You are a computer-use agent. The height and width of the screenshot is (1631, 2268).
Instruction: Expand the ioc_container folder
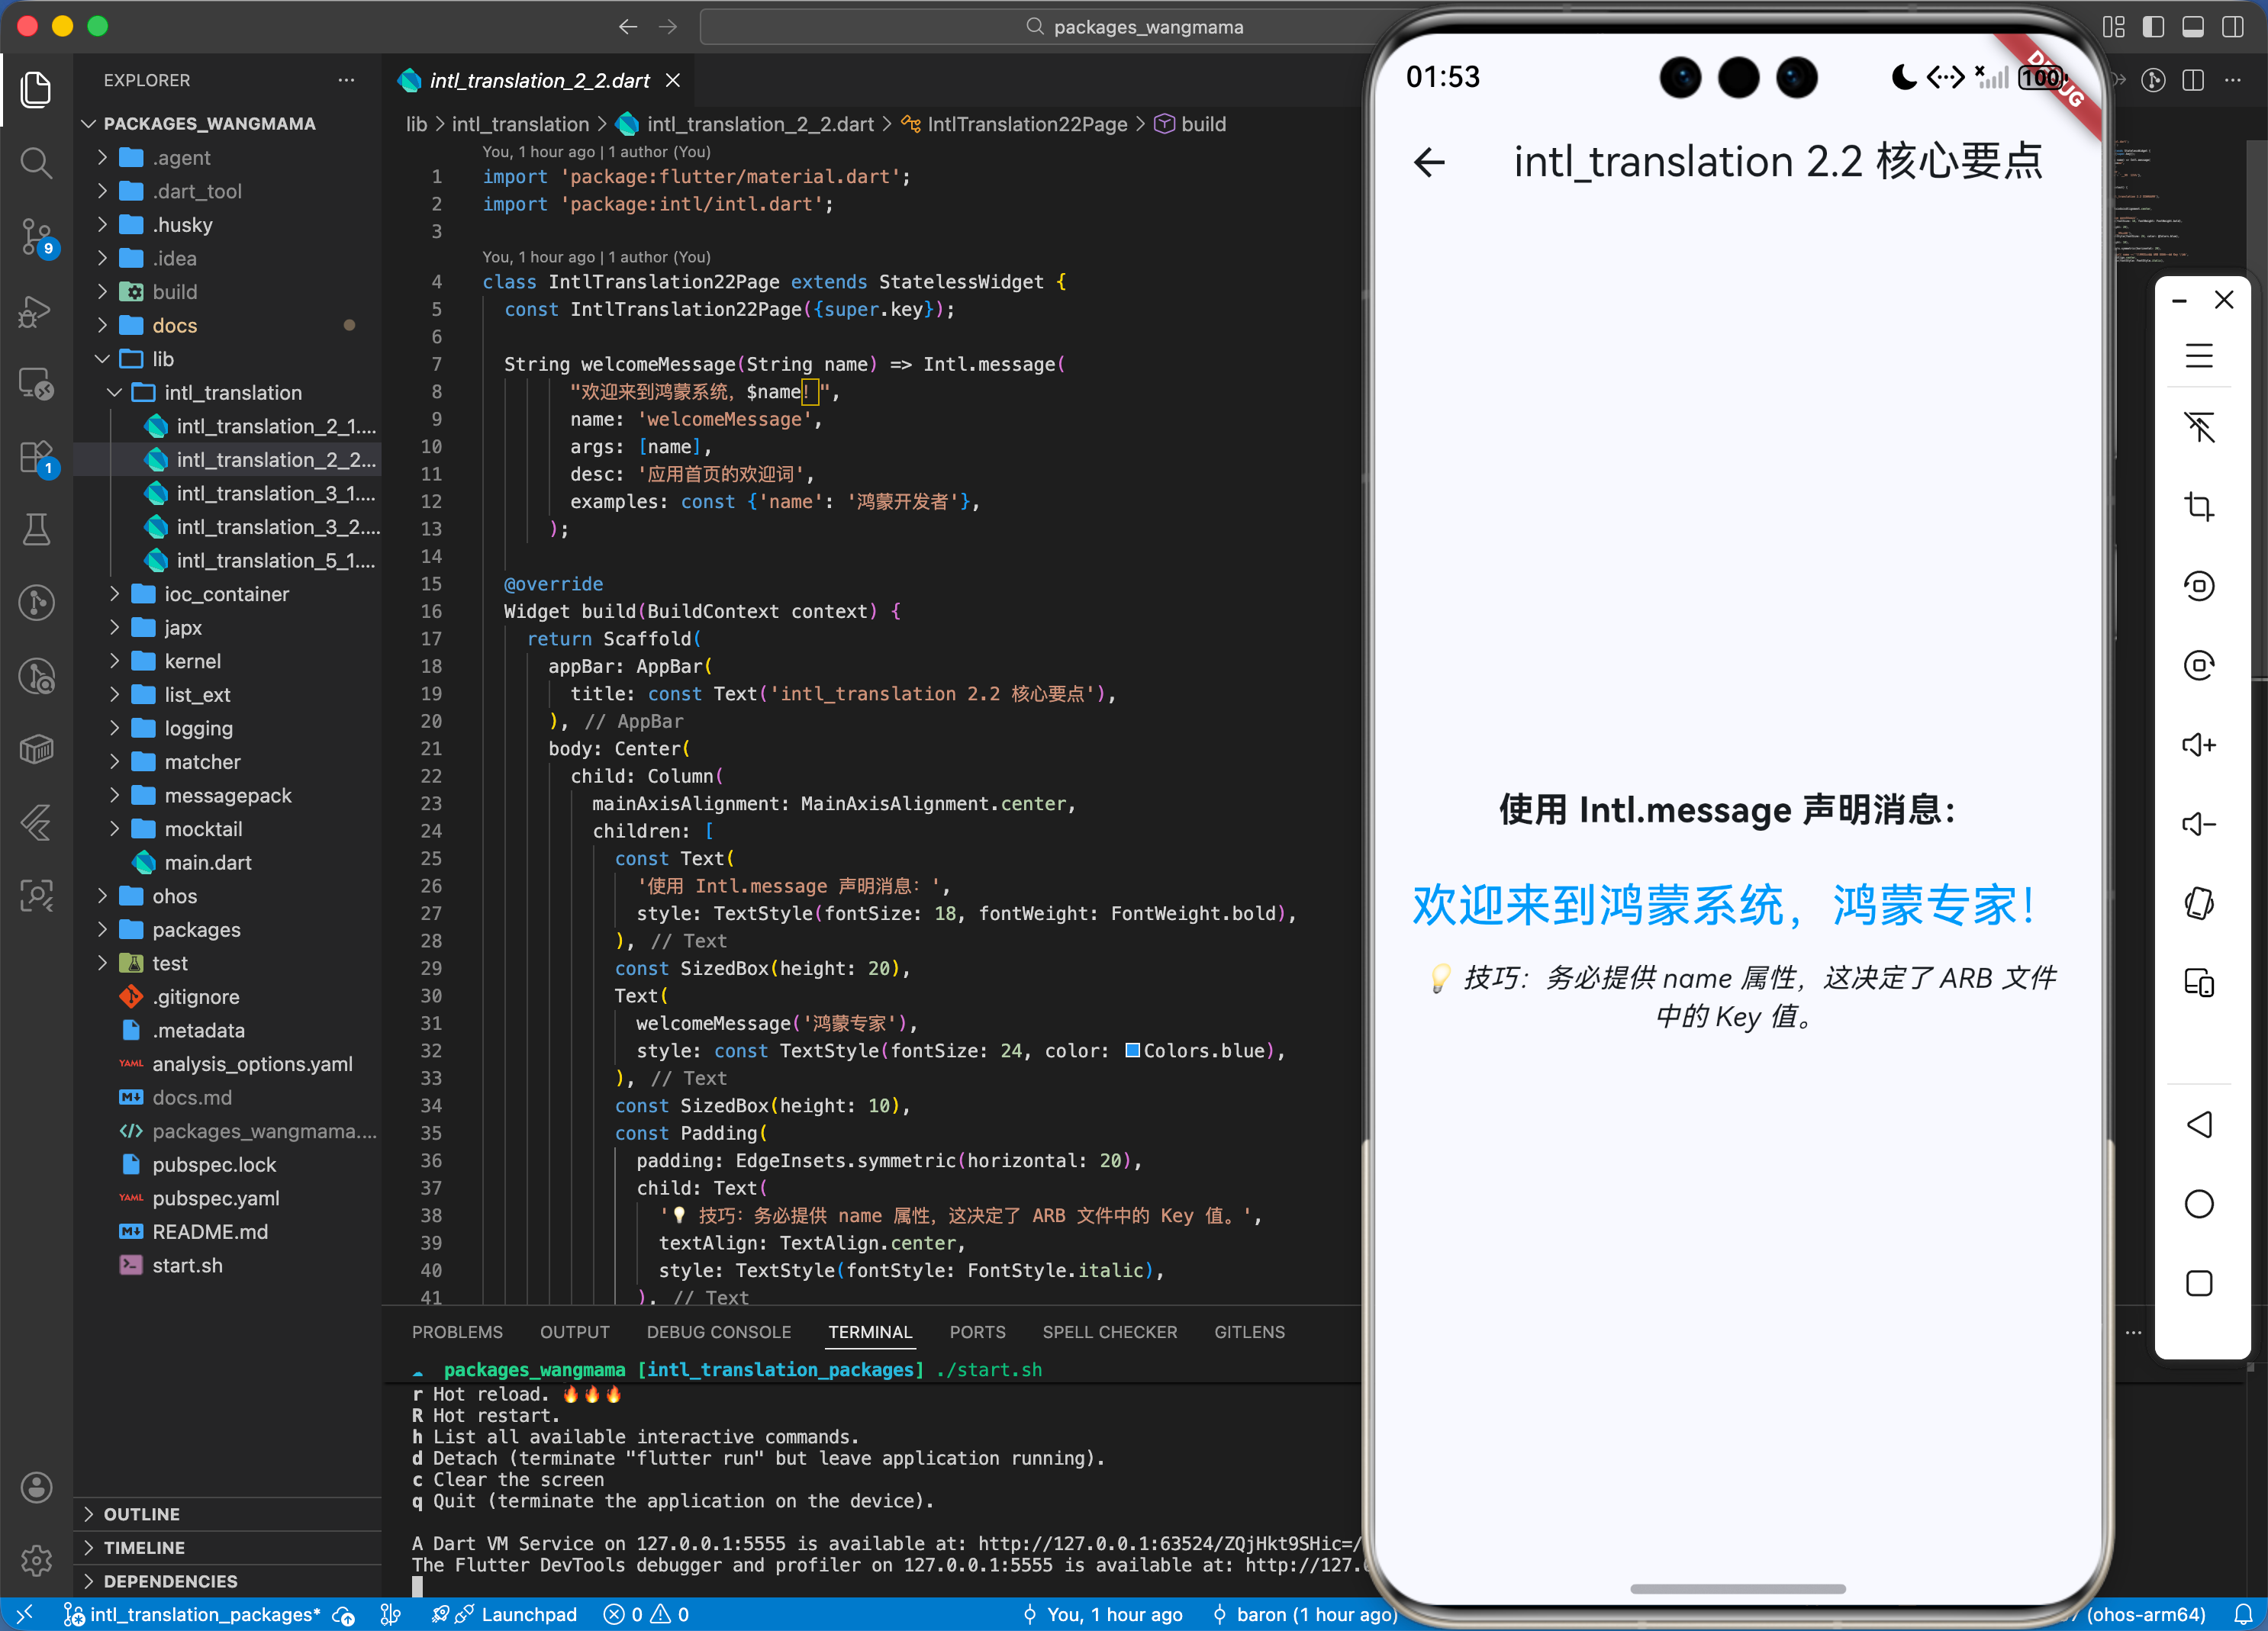228,594
